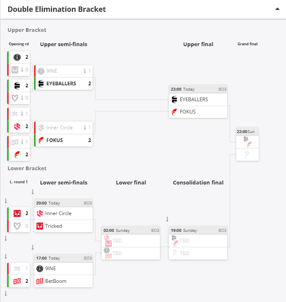Image resolution: width=286 pixels, height=302 pixels.
Task: Collapse the Double Elimination Bracket panel
Action: (277, 9)
